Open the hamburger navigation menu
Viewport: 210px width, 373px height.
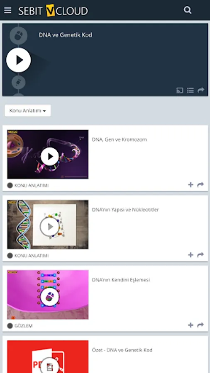point(7,10)
